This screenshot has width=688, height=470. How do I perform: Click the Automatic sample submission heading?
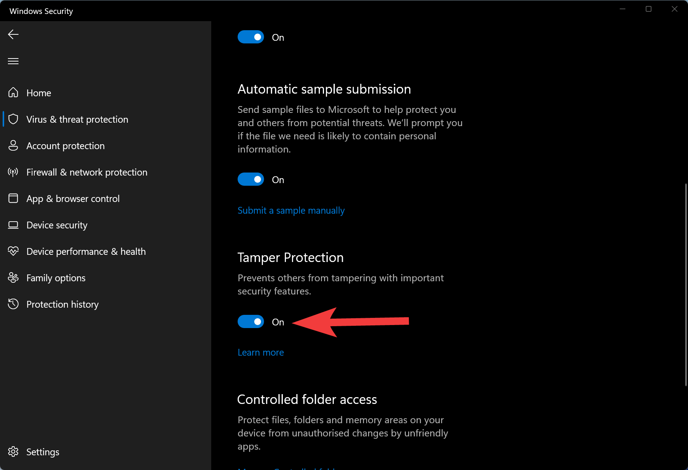[x=324, y=89]
